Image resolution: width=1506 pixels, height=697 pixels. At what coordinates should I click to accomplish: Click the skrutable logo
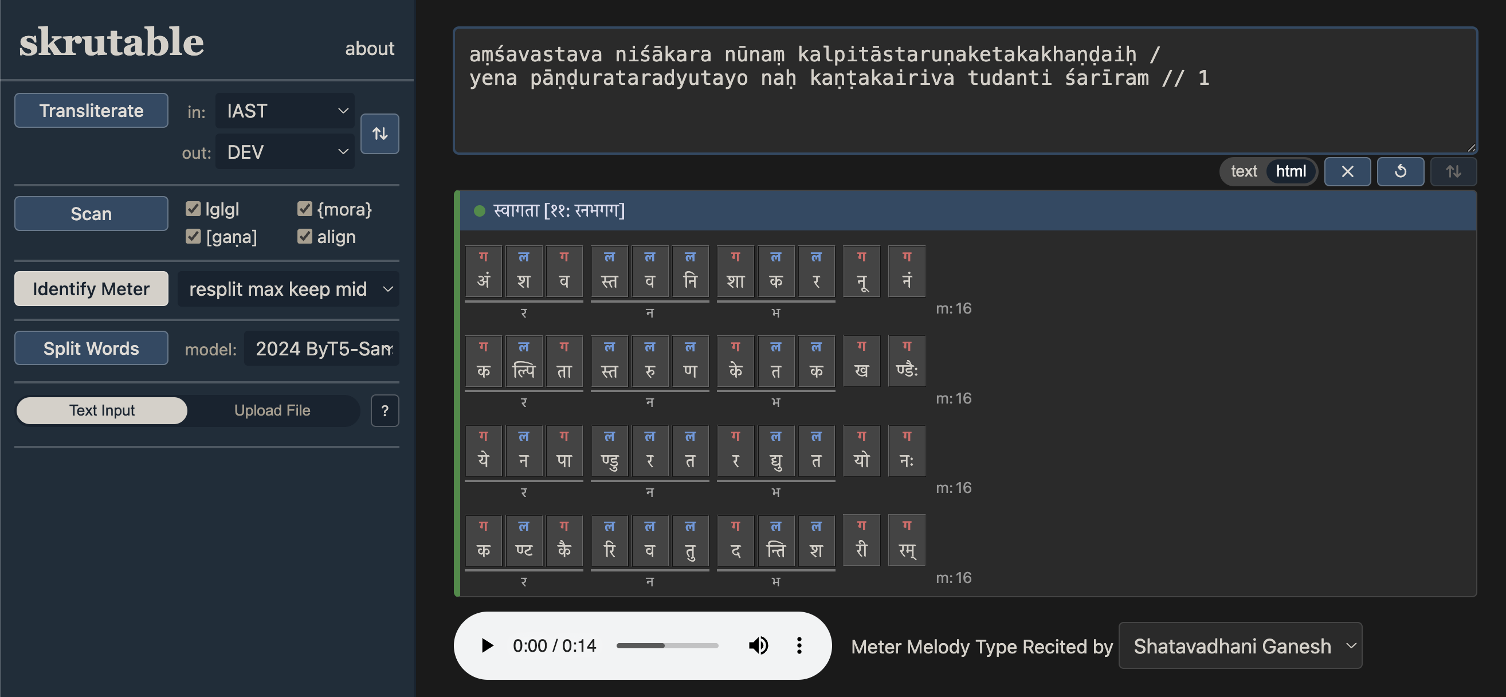111,42
